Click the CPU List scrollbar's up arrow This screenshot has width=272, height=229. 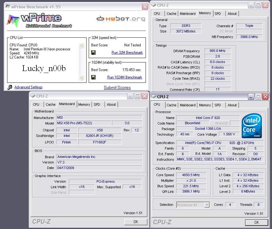(81, 46)
